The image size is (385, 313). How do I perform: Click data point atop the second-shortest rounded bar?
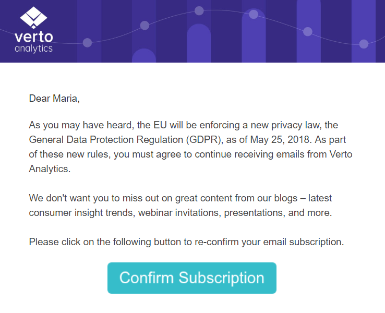click(199, 11)
